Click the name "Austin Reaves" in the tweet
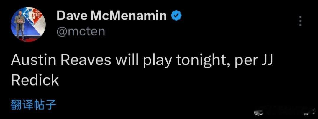Viewport: 318px width, 119px height. 60,60
